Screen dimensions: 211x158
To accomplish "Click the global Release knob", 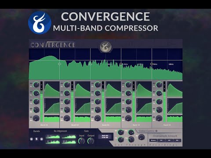I will [x=131, y=133].
